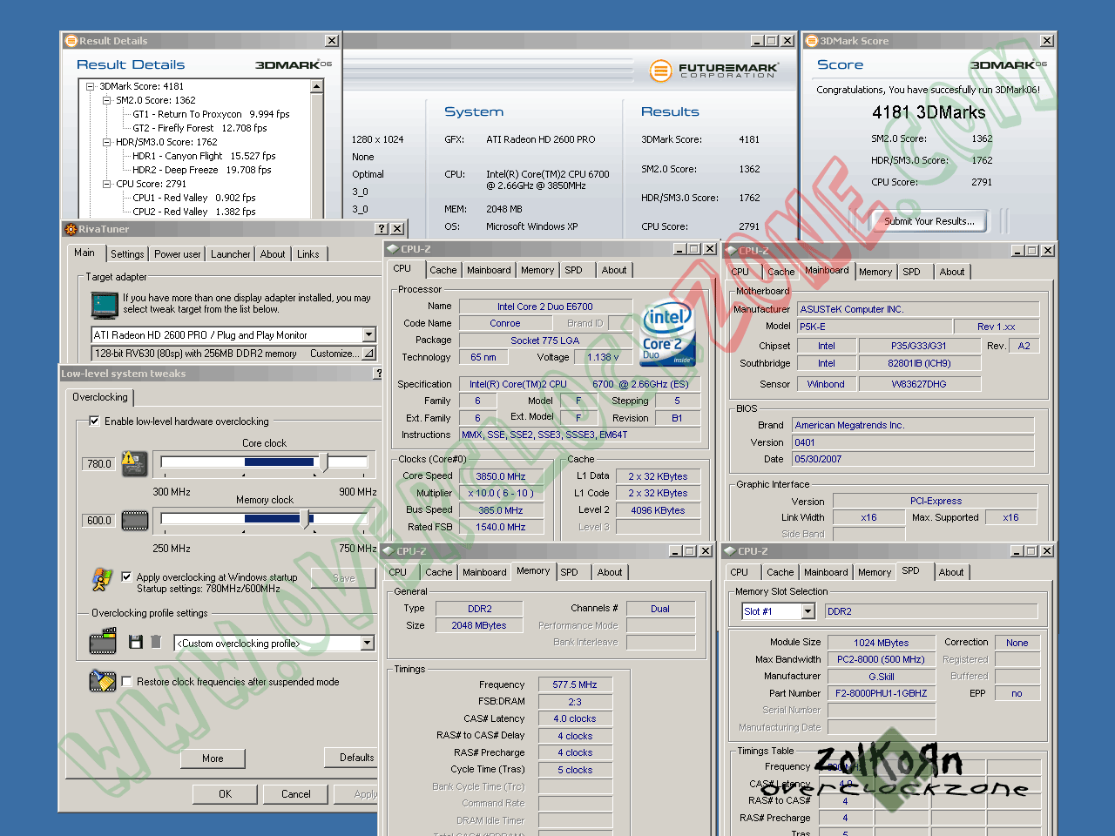Click the F2-8000PHU1-1GBHZ part number value

[x=882, y=693]
